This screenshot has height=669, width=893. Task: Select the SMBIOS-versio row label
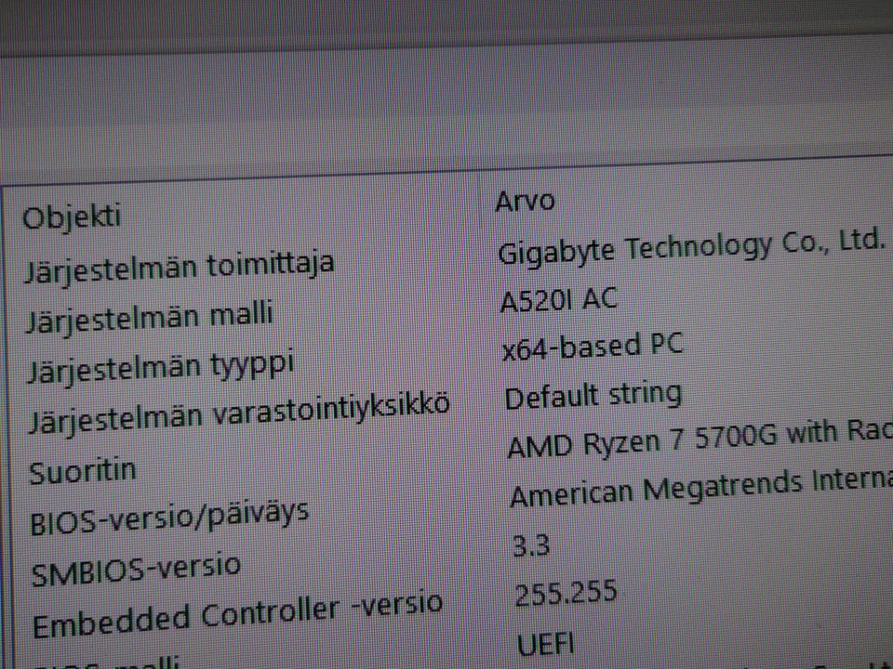[x=136, y=570]
